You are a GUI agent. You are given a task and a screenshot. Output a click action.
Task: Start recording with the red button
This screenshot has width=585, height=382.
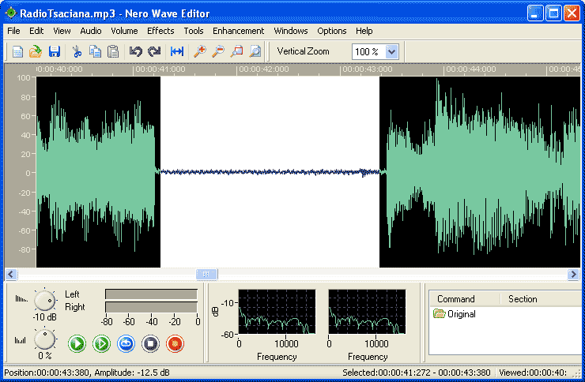point(175,343)
